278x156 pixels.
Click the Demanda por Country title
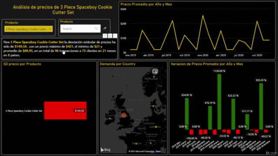(118, 64)
